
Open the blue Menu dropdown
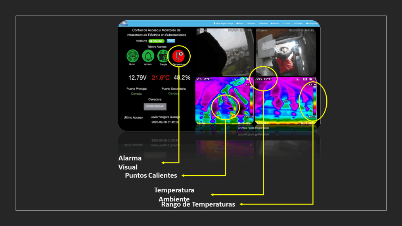tap(170, 41)
